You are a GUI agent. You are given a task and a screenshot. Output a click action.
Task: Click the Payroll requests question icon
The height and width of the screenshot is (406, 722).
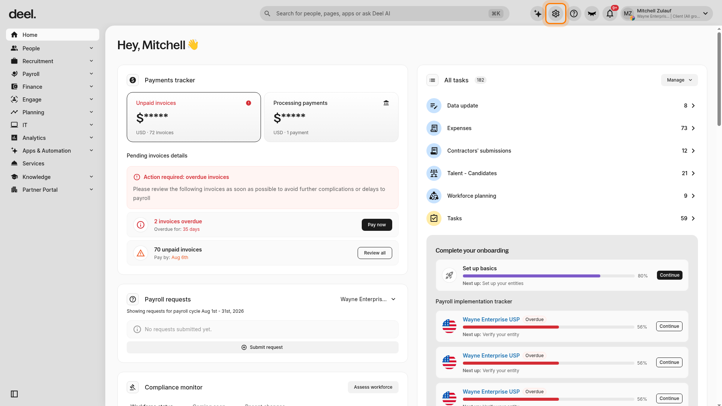(133, 299)
